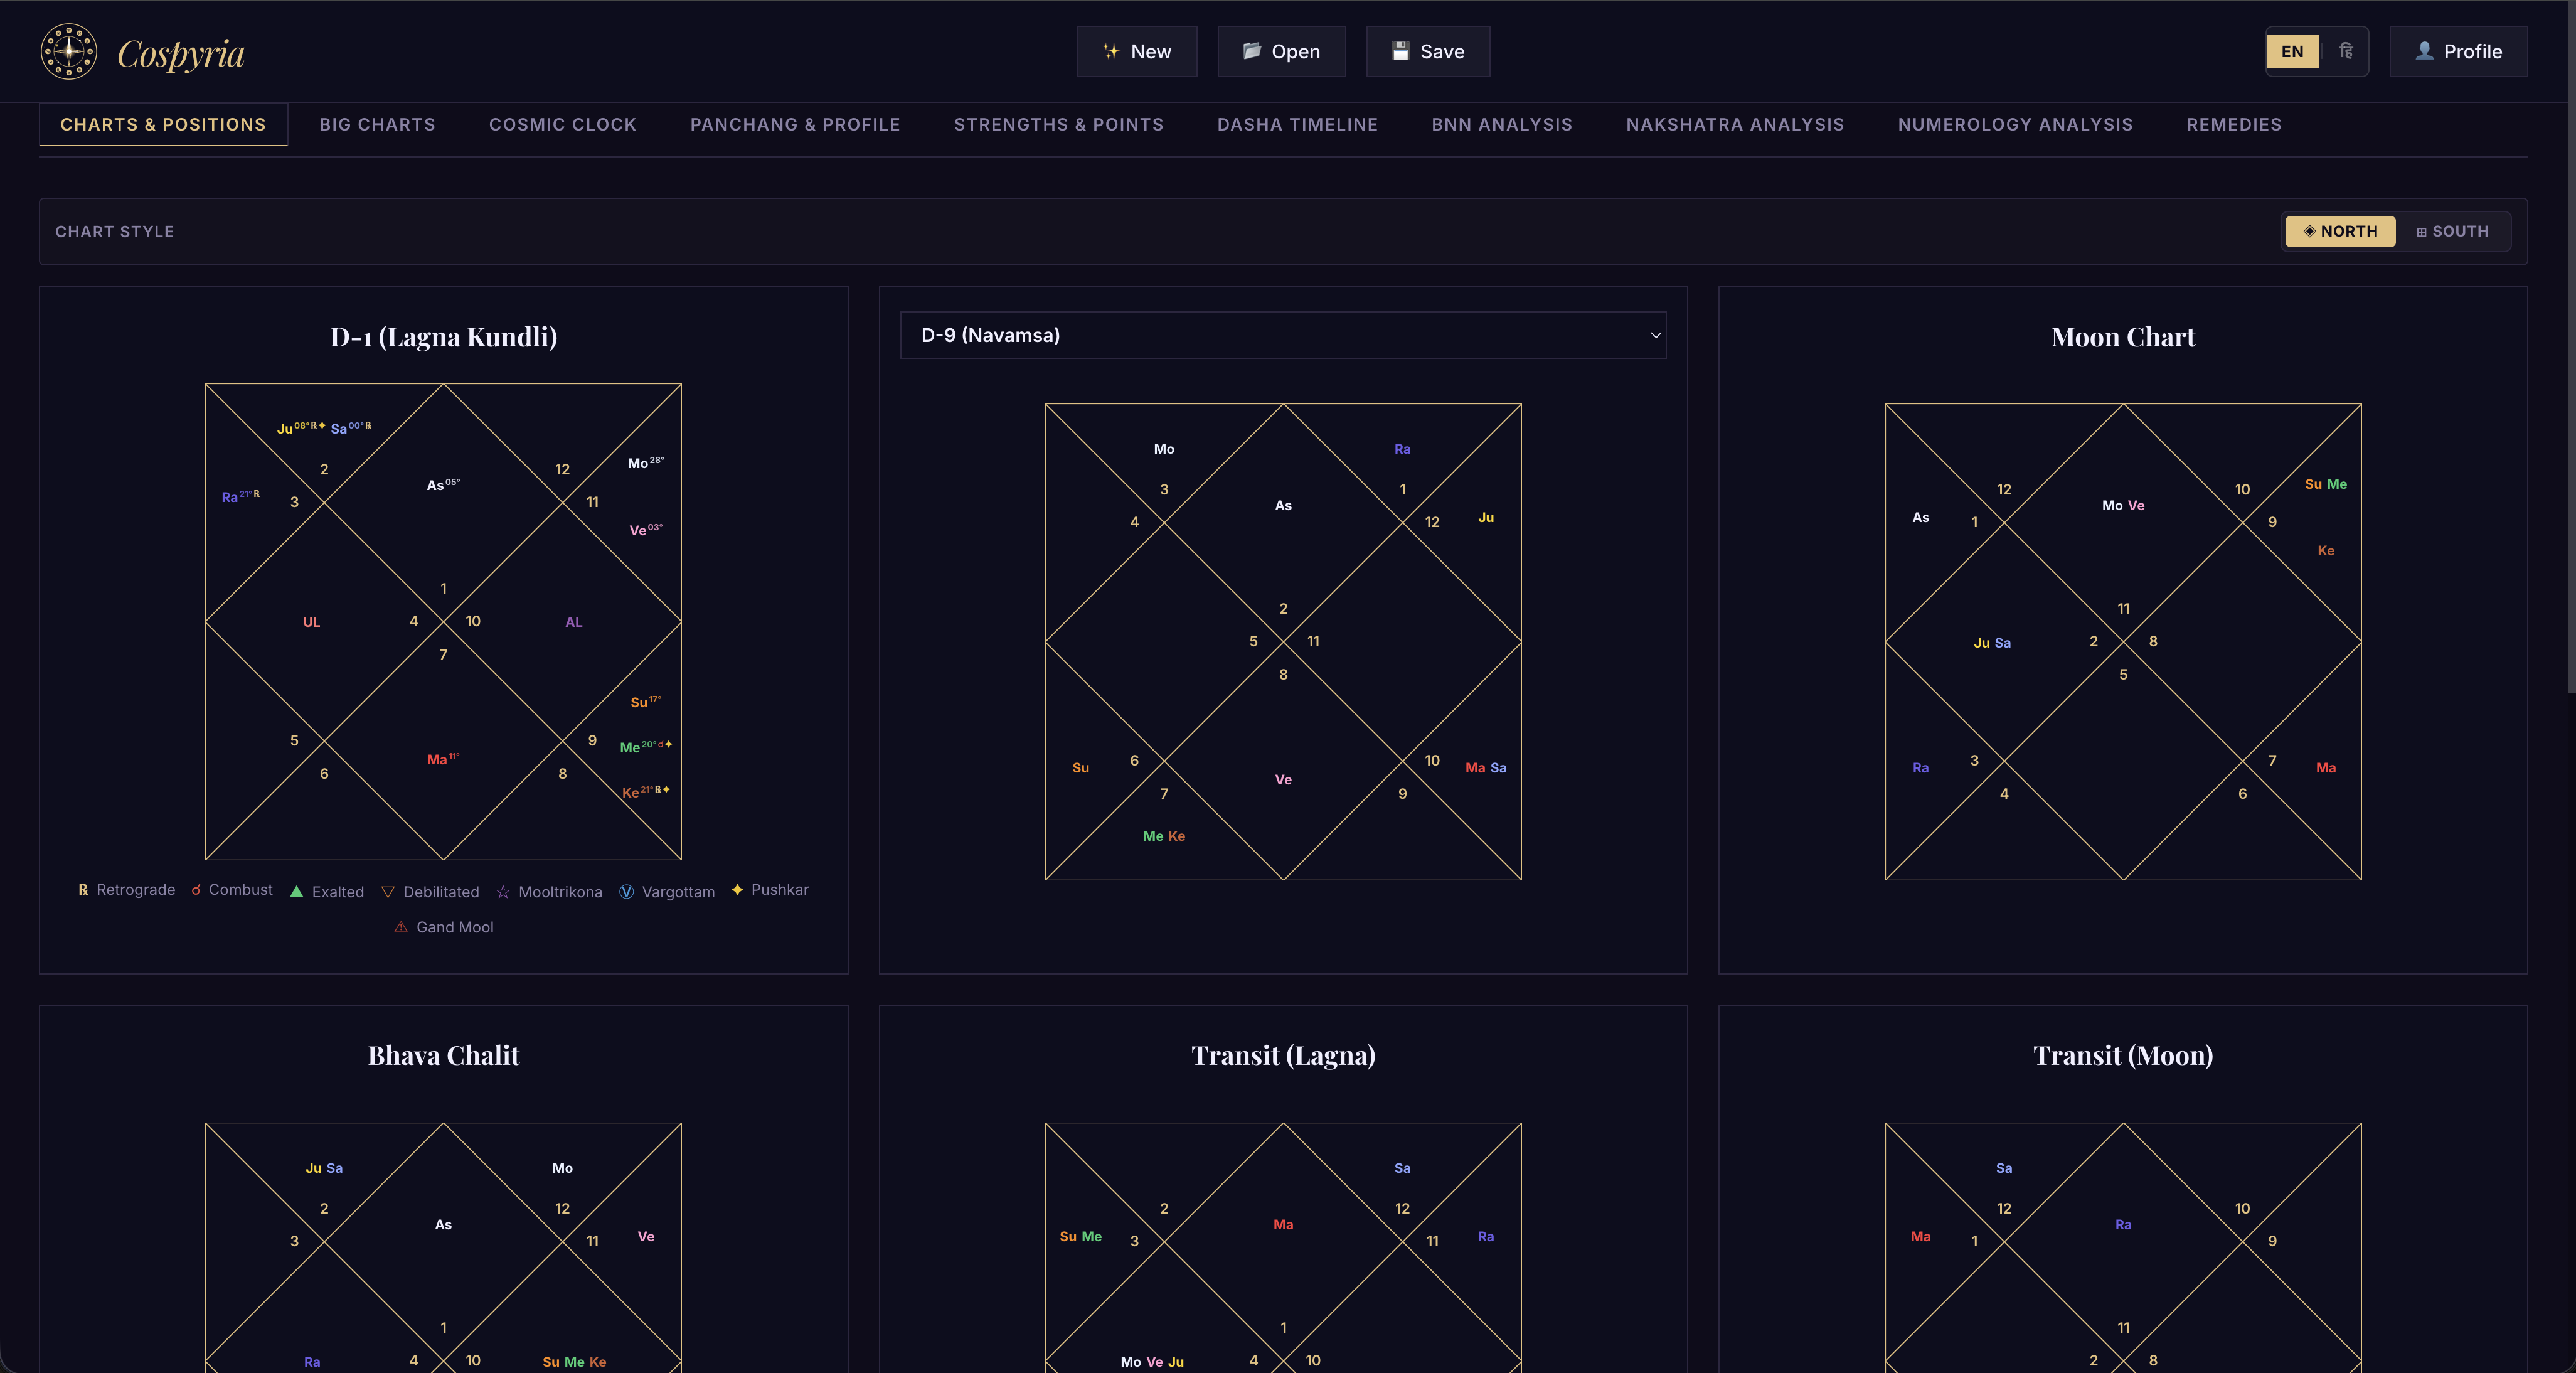Screen dimensions: 2576x1373
Task: Click the green Exalted triangle legend icon
Action: point(296,892)
